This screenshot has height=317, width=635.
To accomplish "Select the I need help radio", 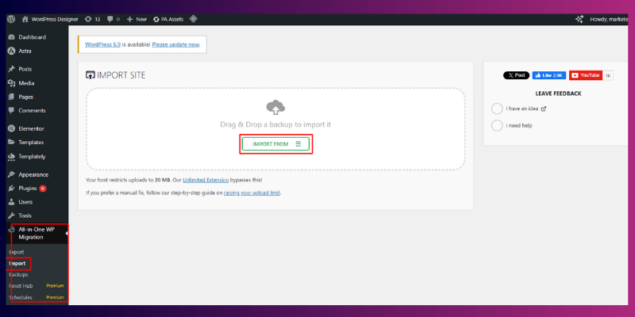I will coord(497,125).
